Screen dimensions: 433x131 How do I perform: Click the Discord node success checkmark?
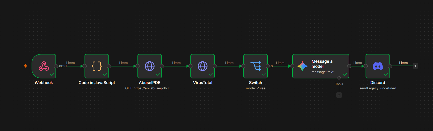tap(386, 74)
